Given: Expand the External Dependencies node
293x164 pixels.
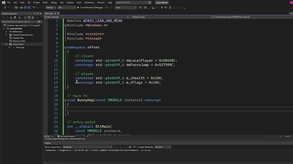Looking at the screenshot, I should [6, 35].
